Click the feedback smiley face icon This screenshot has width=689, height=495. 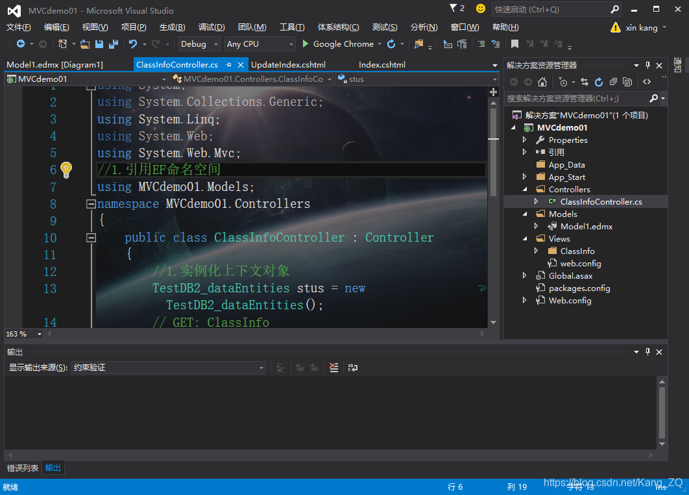pyautogui.click(x=481, y=9)
